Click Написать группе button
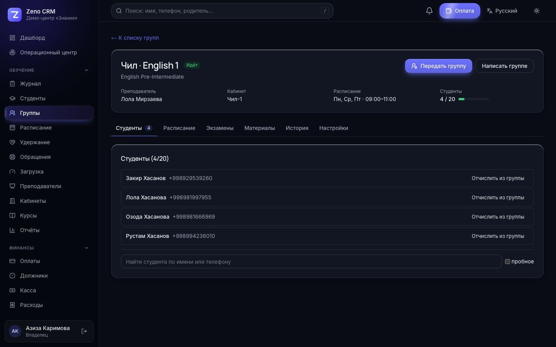 click(x=504, y=66)
